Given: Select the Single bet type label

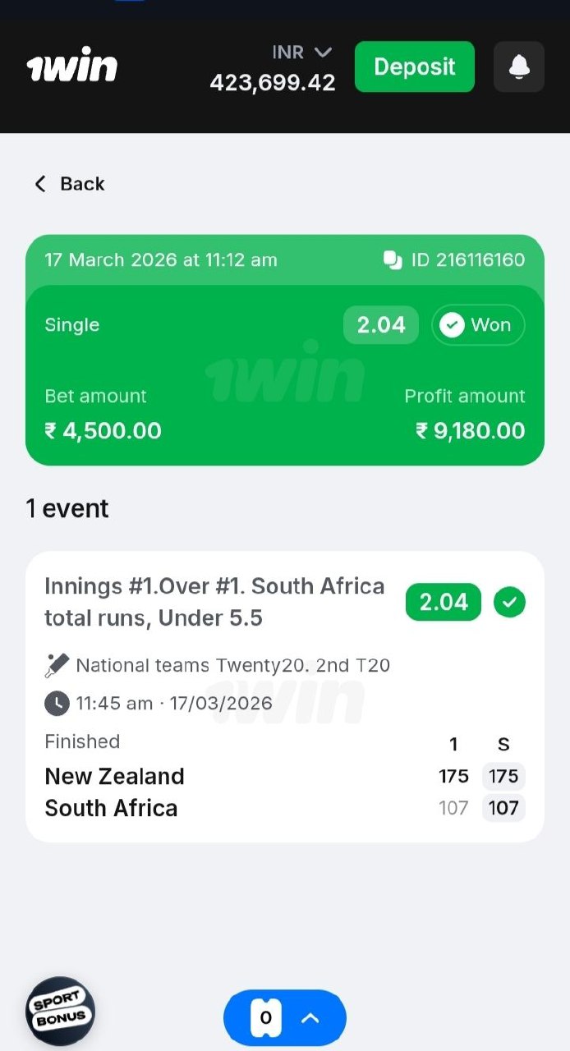Looking at the screenshot, I should [x=72, y=325].
